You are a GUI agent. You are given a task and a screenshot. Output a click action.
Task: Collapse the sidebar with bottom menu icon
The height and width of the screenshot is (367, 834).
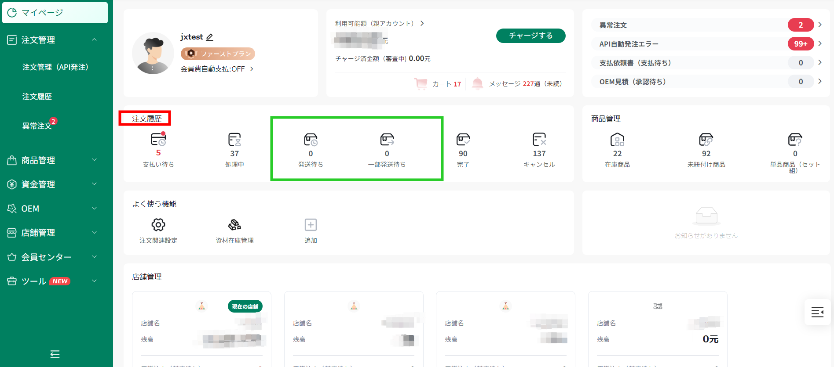(x=55, y=354)
